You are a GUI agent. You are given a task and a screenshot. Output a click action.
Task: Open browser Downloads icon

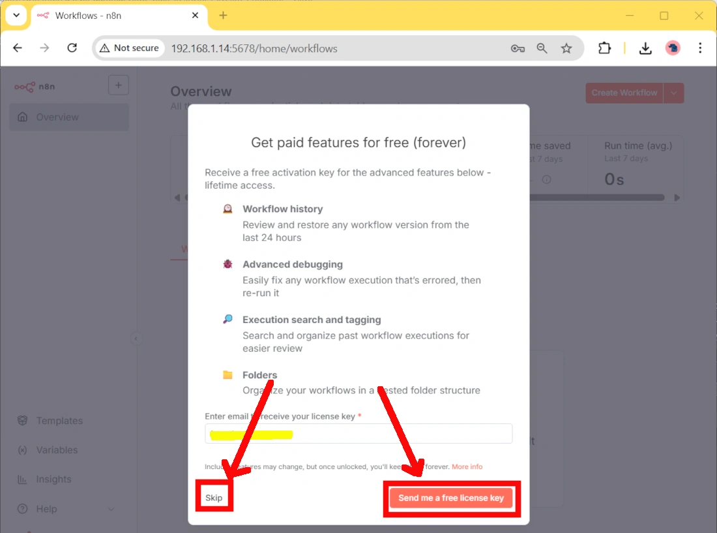tap(645, 48)
